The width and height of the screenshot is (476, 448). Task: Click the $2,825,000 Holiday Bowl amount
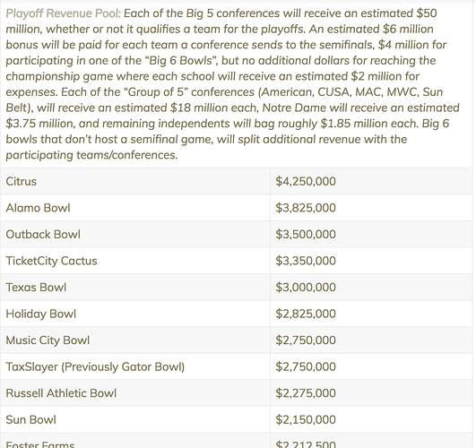coord(306,314)
